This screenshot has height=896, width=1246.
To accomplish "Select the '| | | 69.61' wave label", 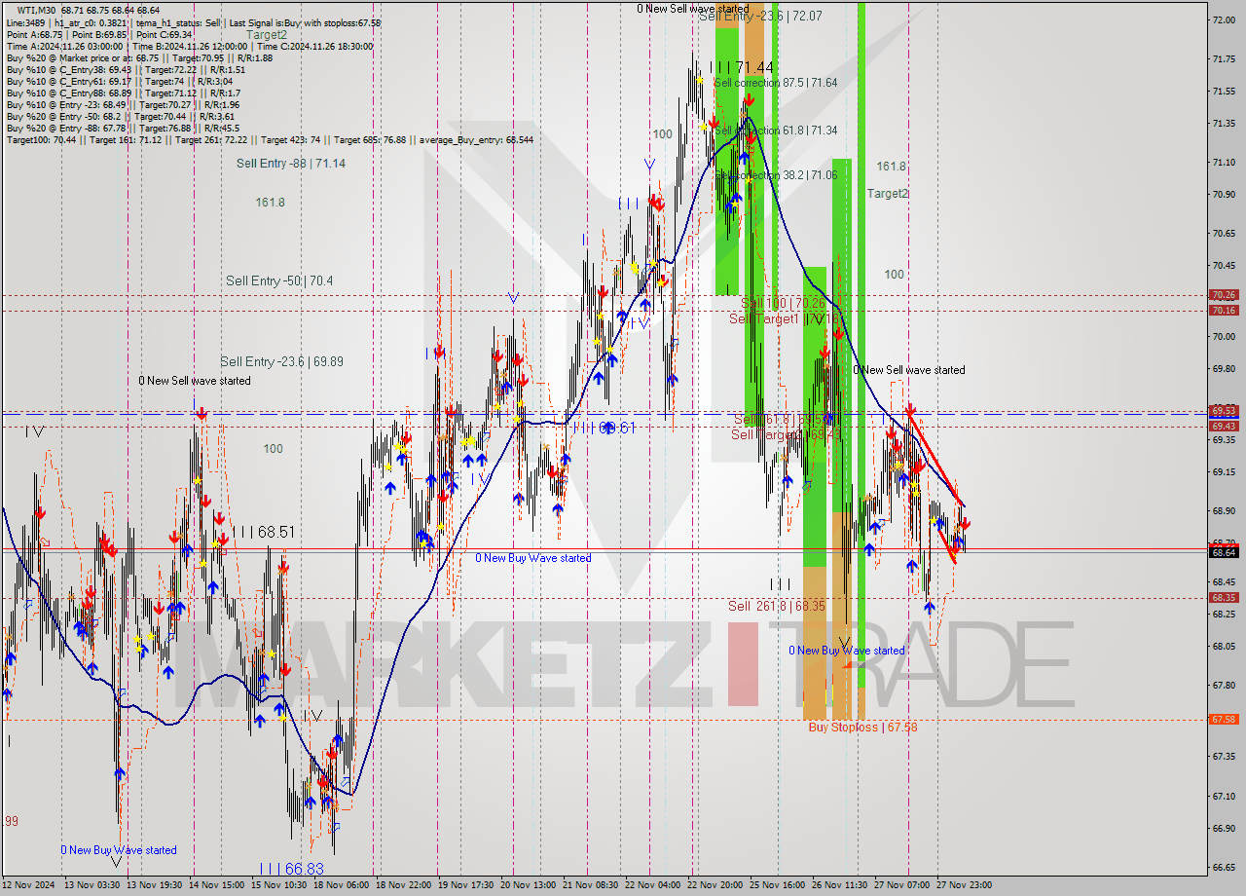I will (605, 428).
